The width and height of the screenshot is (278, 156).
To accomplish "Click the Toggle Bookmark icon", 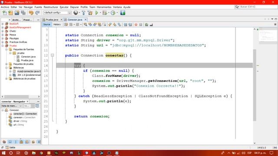I will click(x=119, y=25).
